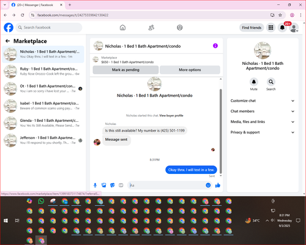The image size is (306, 245).
Task: Open Chrome tab search dropdown arrow
Action: pos(5,5)
